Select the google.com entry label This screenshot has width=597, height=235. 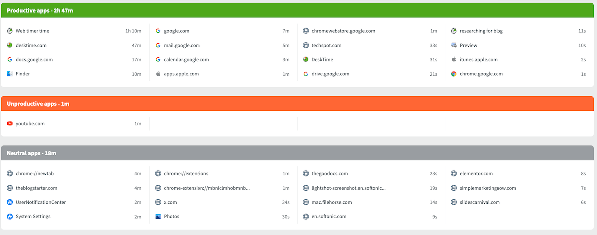pos(178,31)
